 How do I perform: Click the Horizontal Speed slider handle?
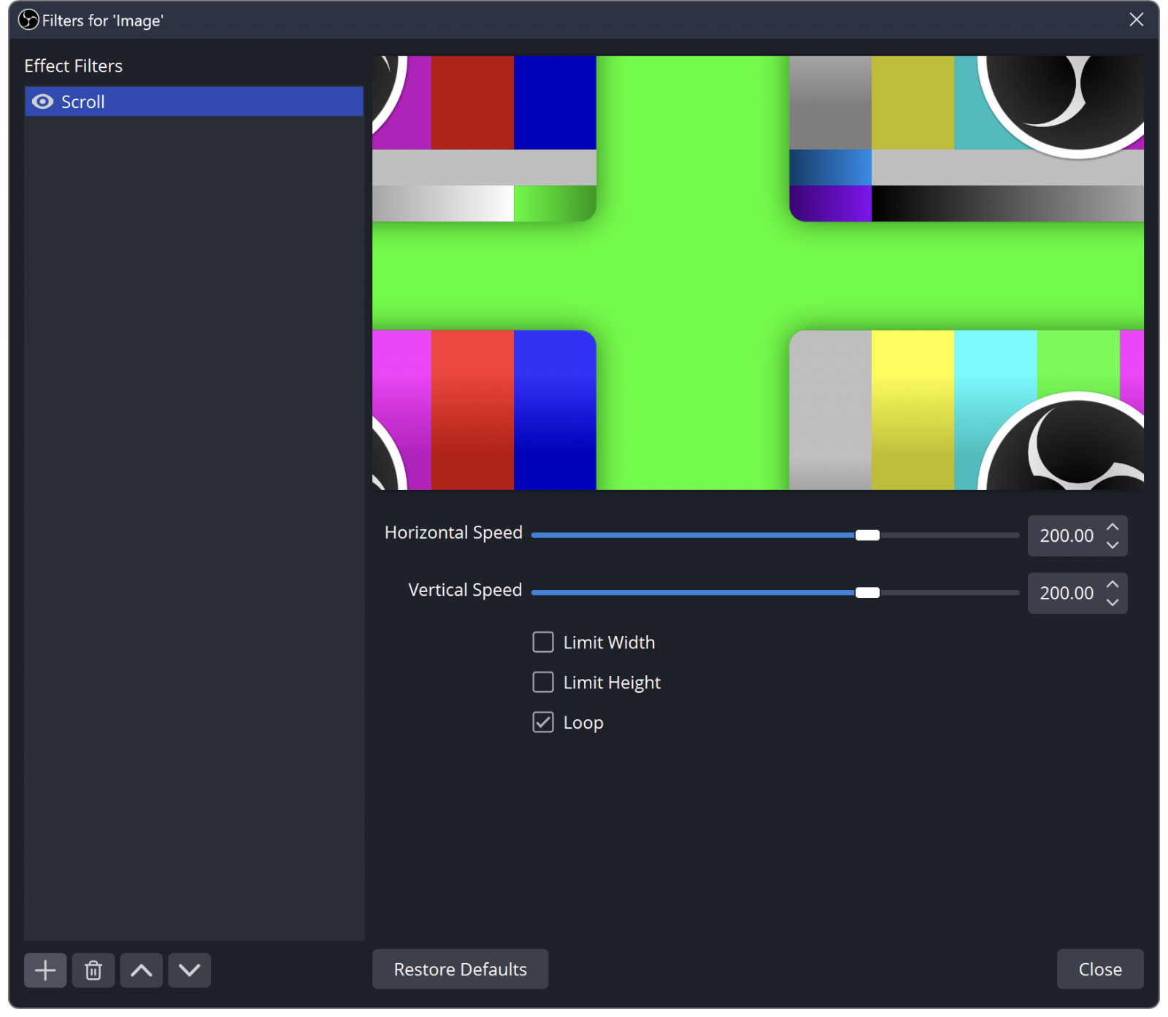pos(868,536)
